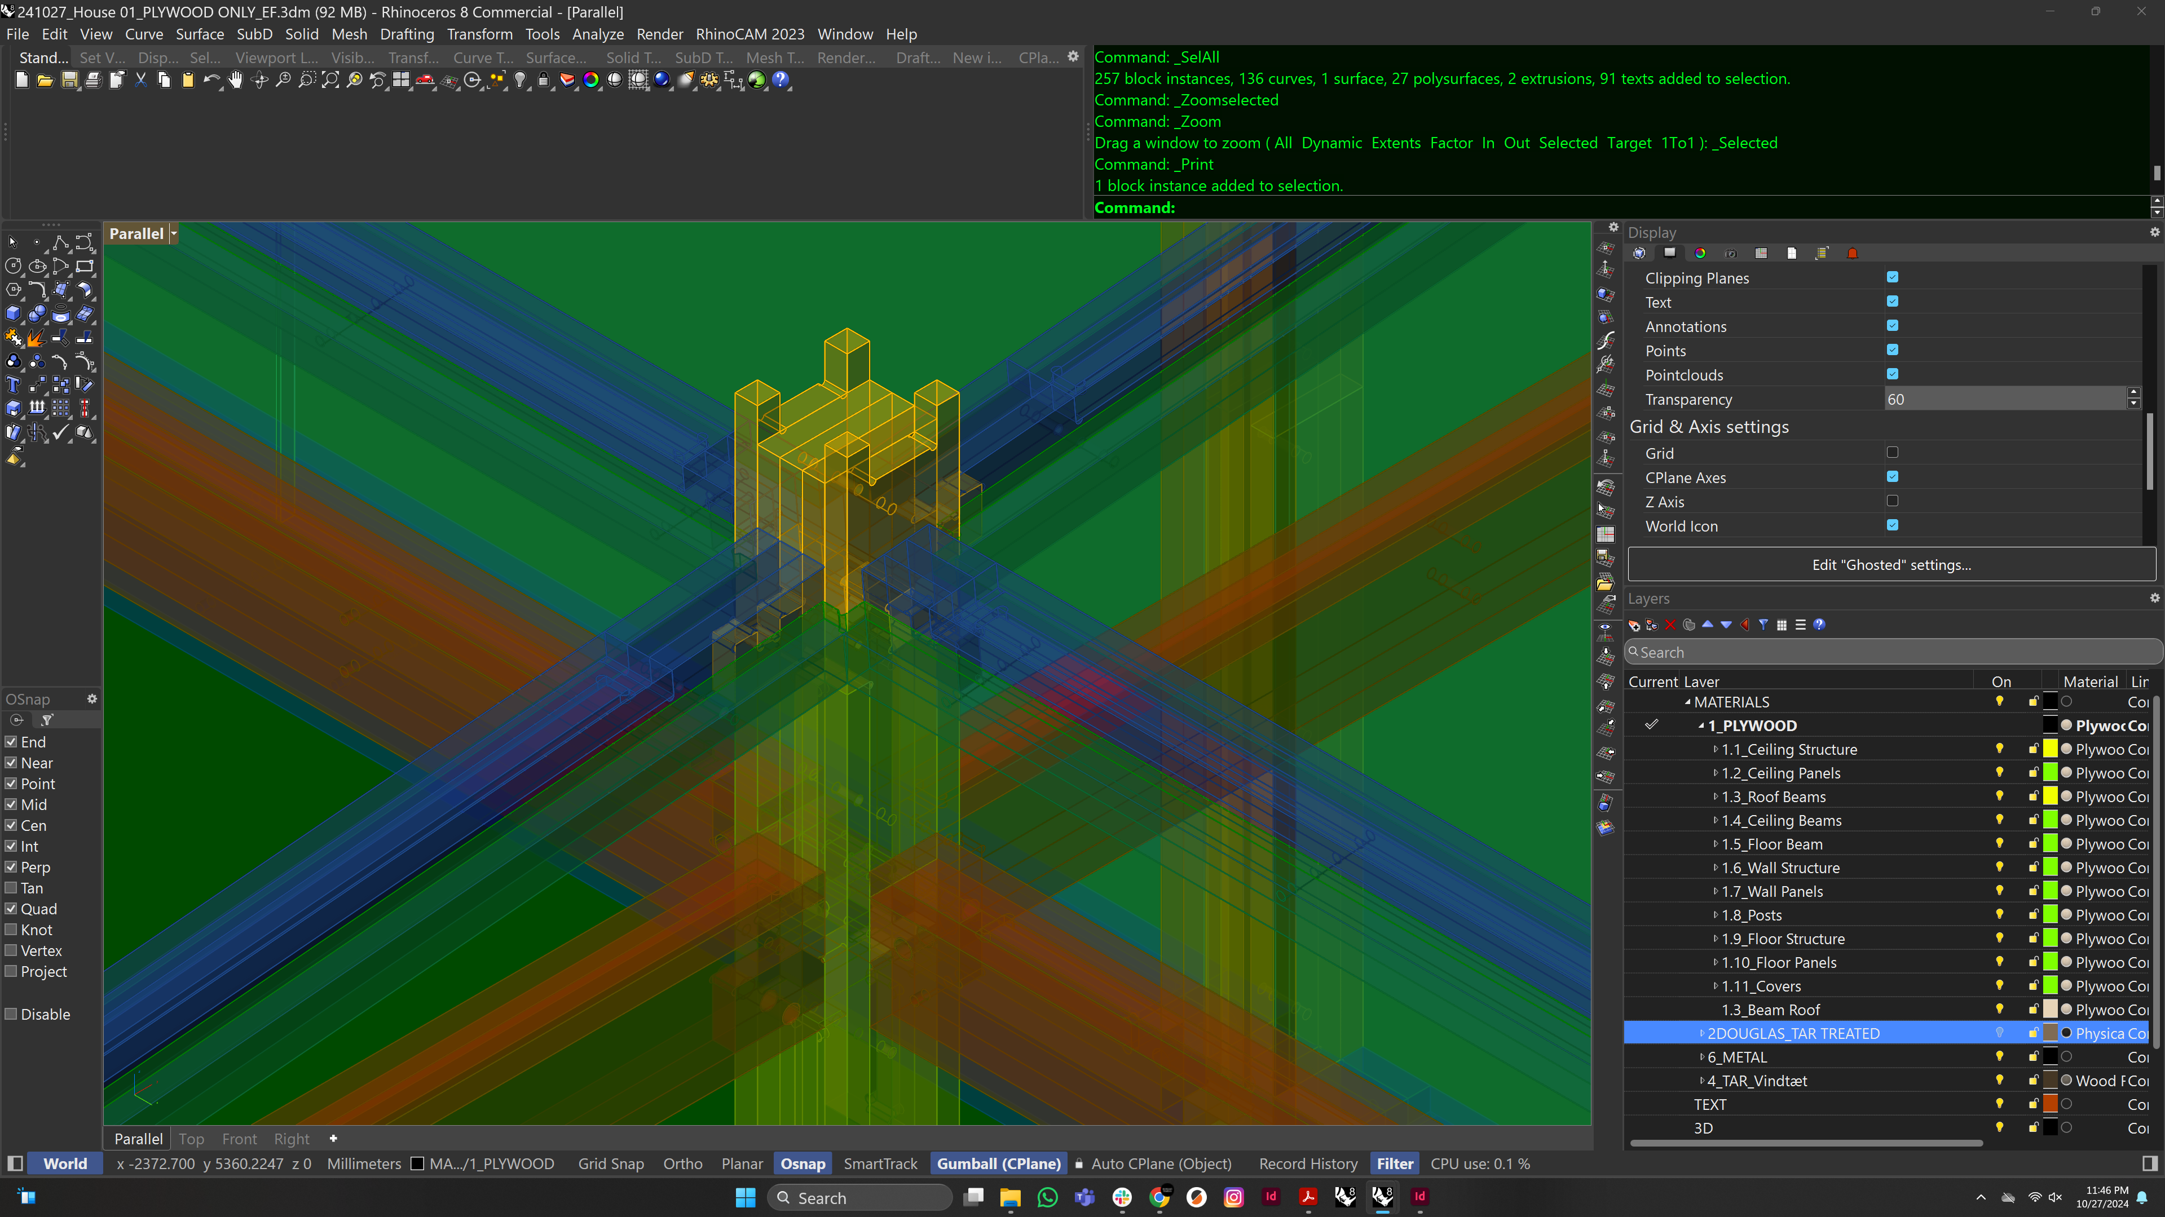2165x1217 pixels.
Task: Click Edit "Ghosted" settings button
Action: click(x=1891, y=565)
